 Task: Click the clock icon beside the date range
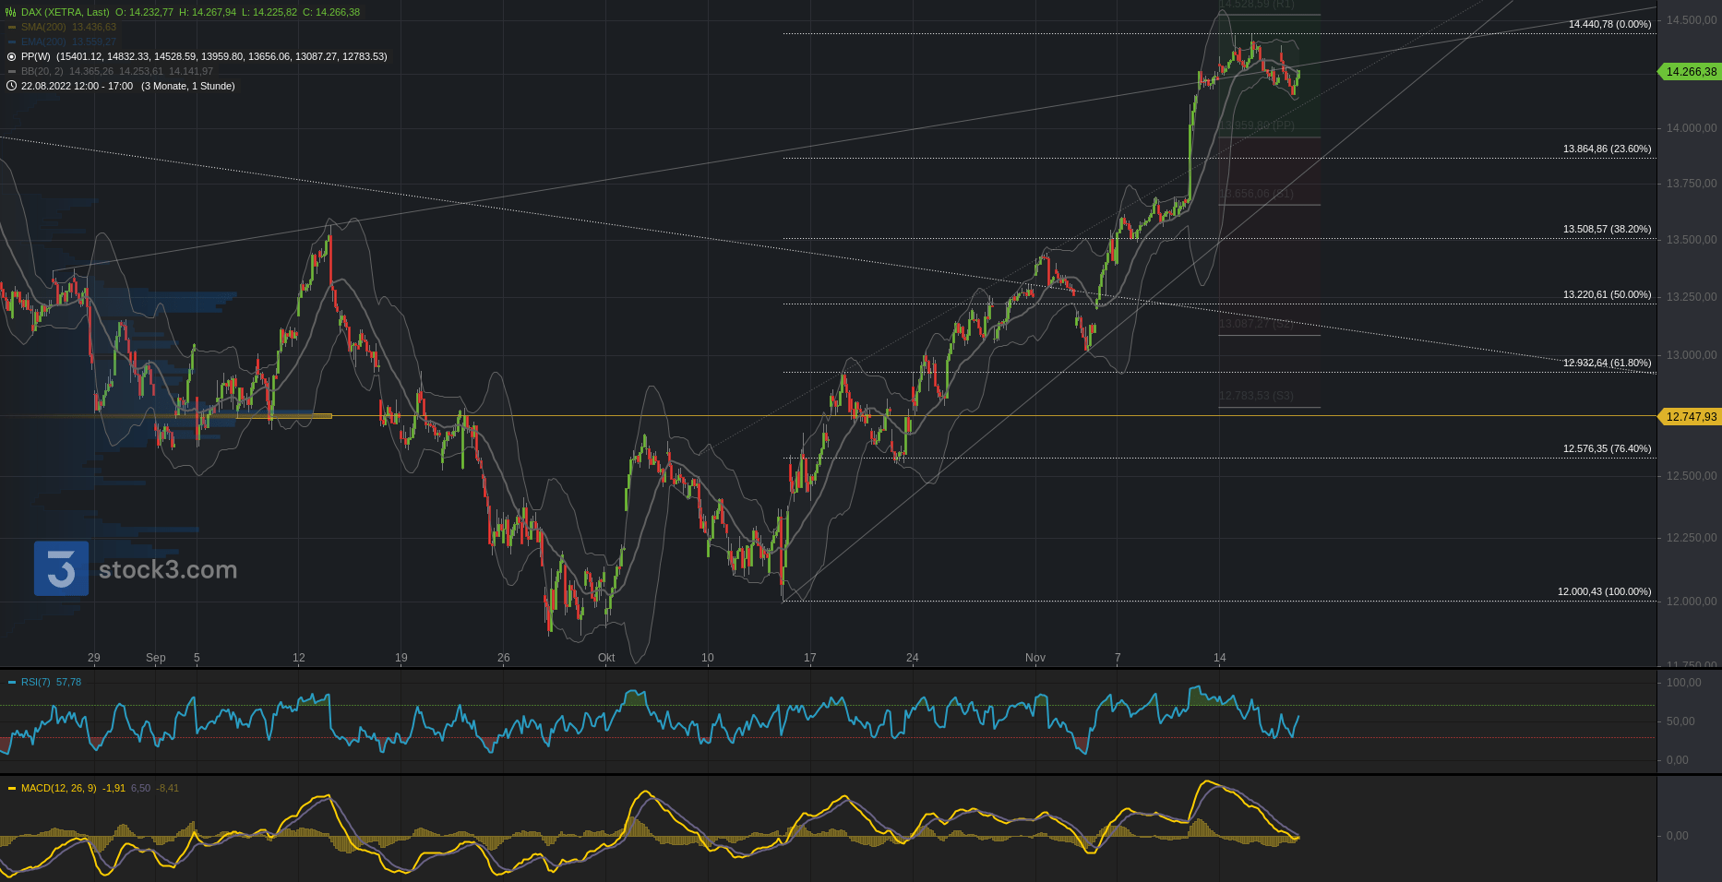(x=12, y=86)
